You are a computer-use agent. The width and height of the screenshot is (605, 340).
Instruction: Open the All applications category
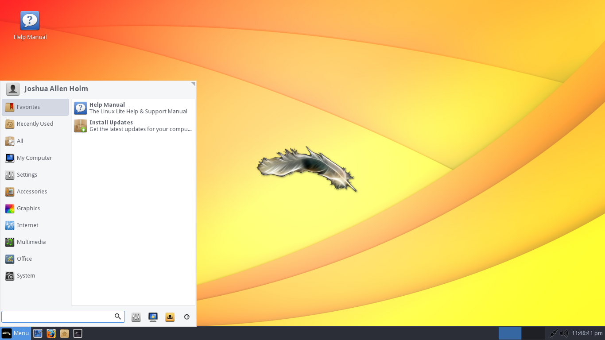tap(35, 141)
